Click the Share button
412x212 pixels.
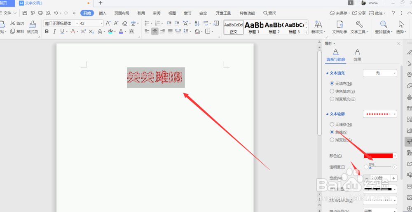359,13
